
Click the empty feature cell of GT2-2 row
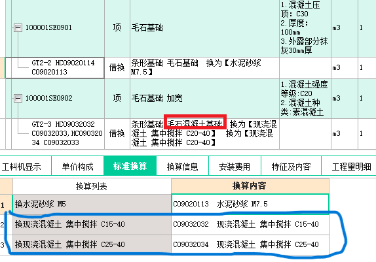(x=305, y=68)
